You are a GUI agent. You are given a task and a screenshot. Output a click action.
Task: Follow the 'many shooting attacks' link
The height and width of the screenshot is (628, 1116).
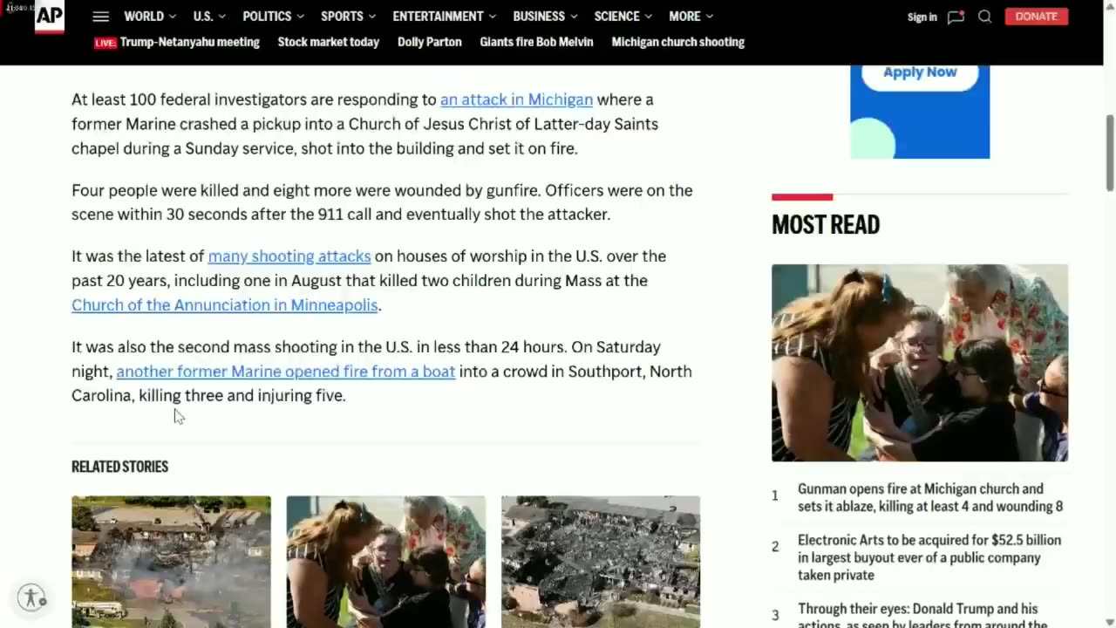point(289,256)
